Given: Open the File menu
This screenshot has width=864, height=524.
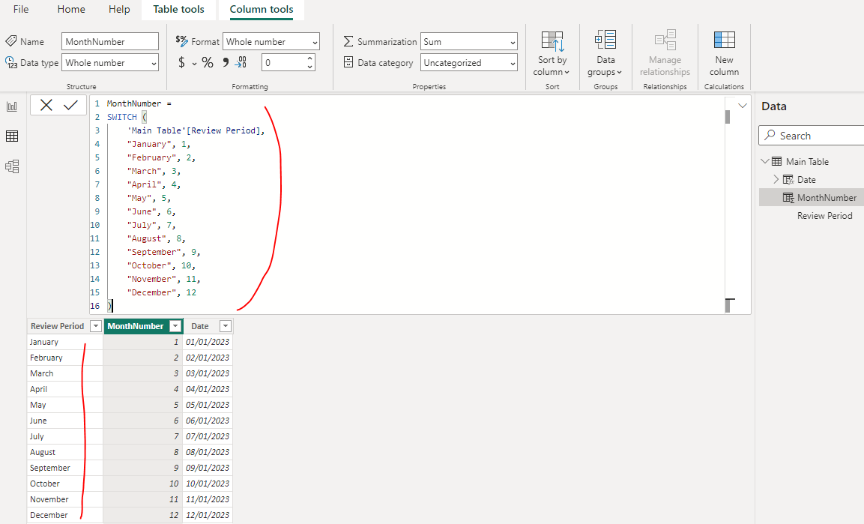Looking at the screenshot, I should pos(21,9).
